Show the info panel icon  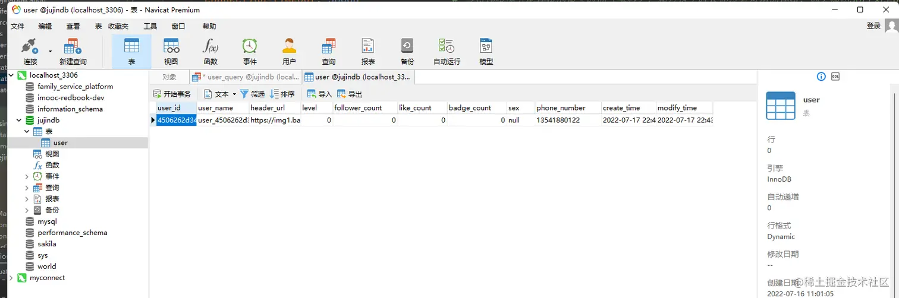[821, 77]
